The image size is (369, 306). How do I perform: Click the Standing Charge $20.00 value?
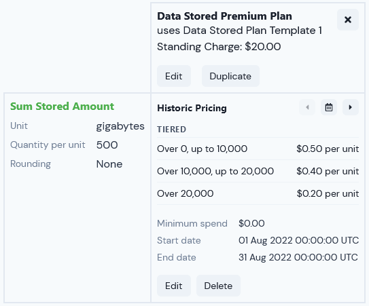[x=262, y=47]
